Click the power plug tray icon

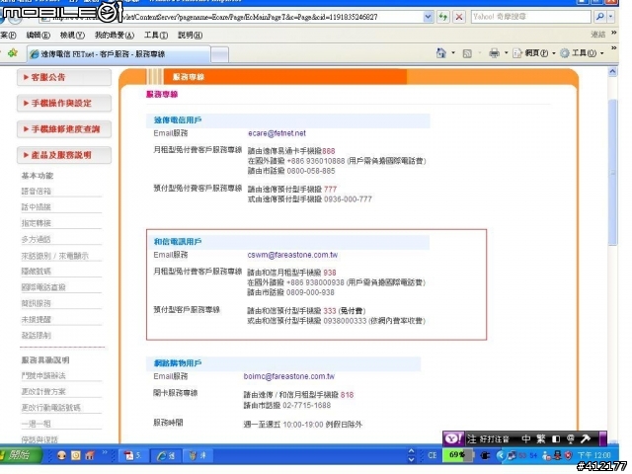(486, 455)
